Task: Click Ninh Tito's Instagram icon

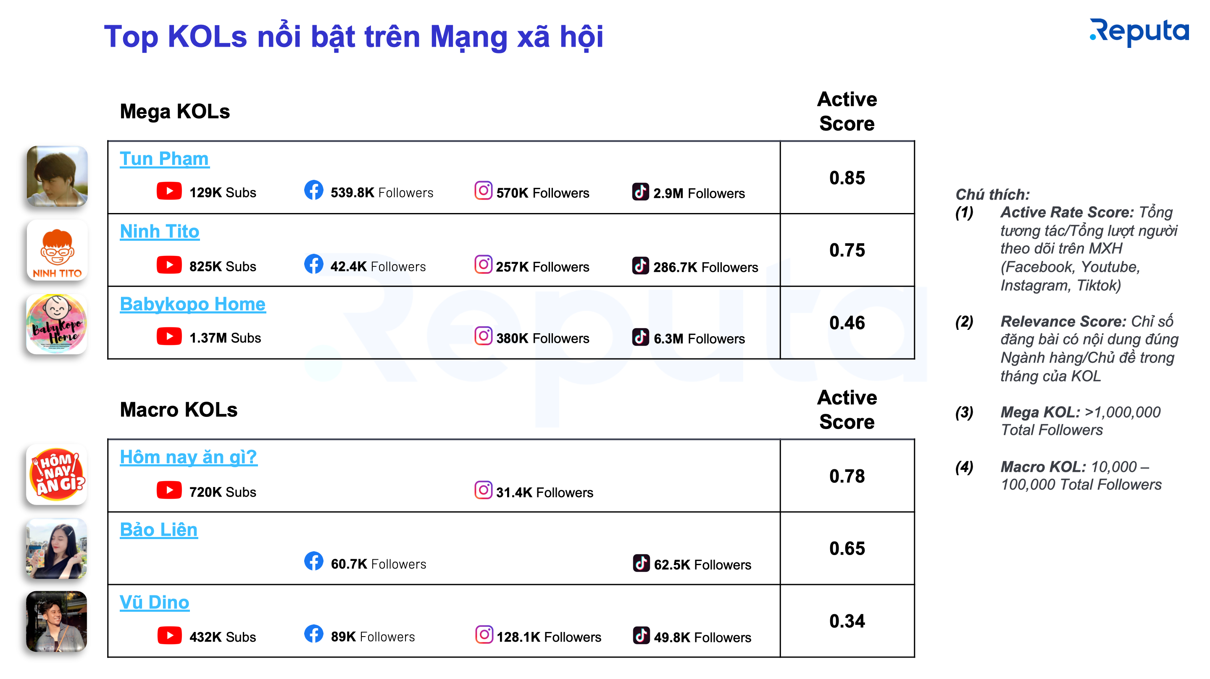Action: pos(483,265)
